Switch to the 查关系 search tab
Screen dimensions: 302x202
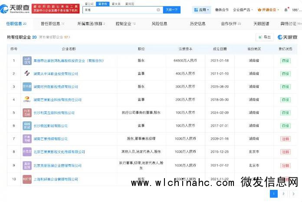[x=116, y=4]
